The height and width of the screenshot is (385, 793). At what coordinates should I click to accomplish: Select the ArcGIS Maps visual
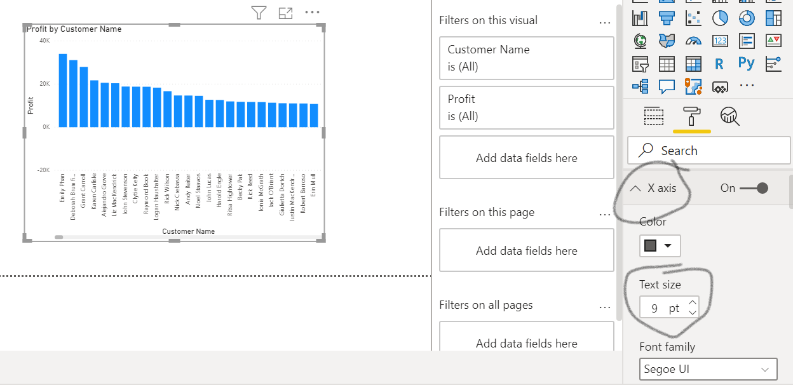pos(693,86)
